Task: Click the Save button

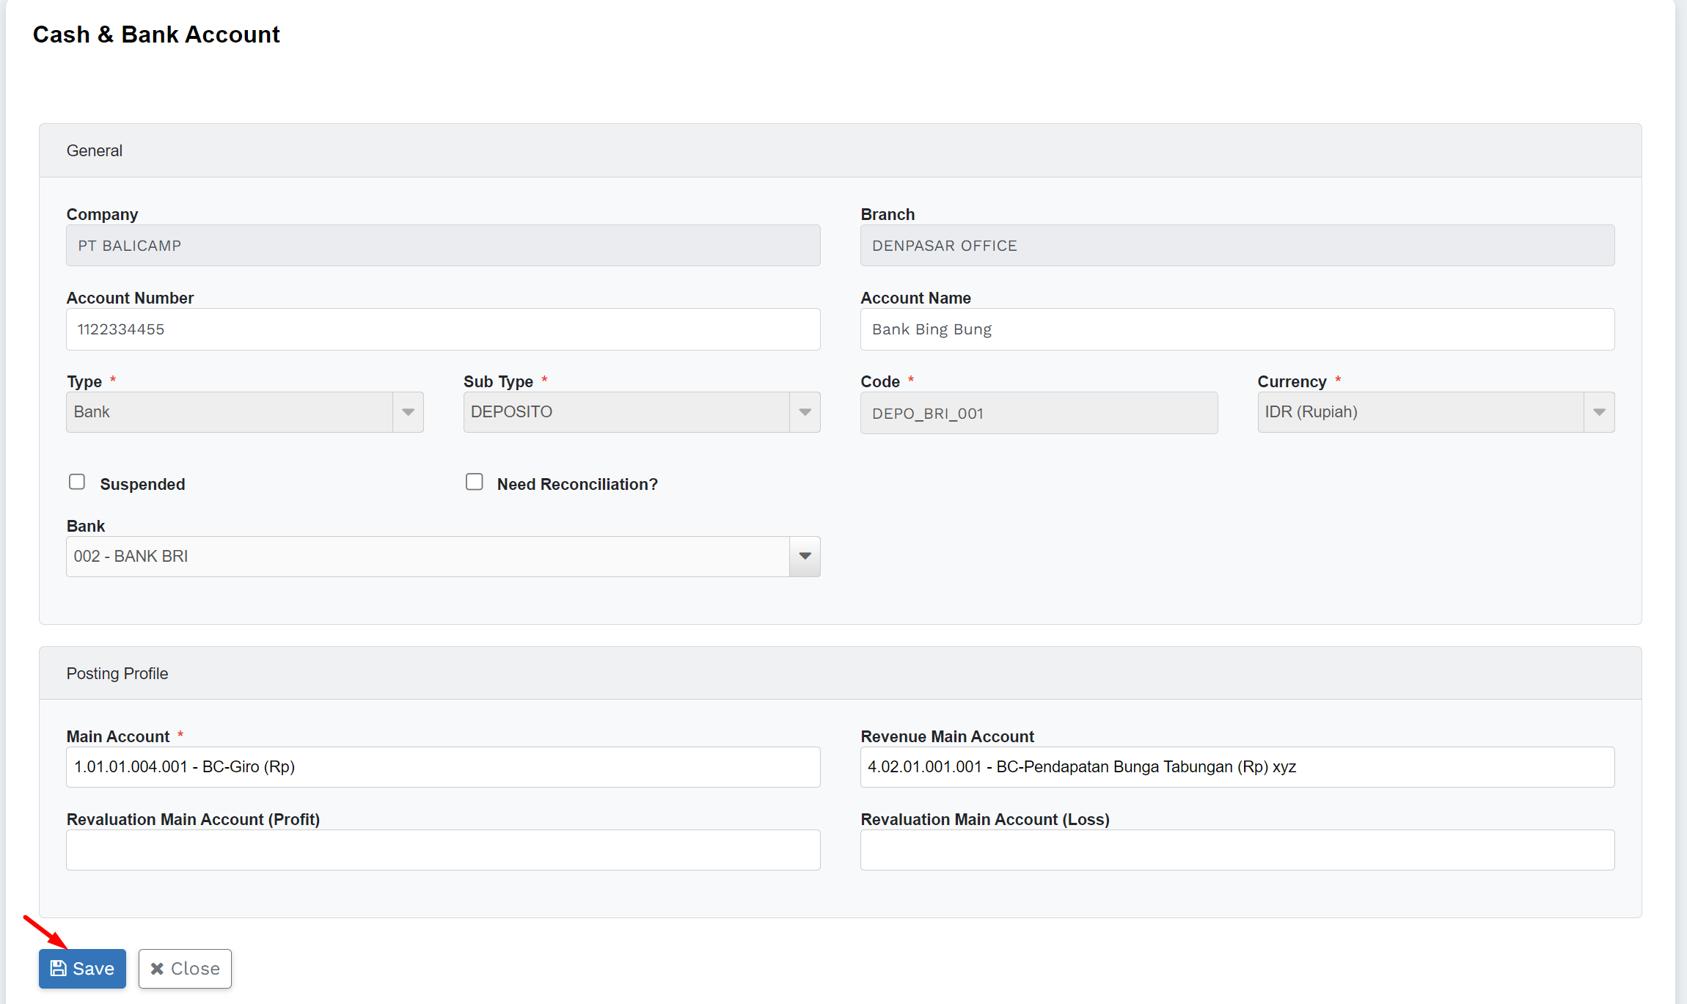Action: 82,968
